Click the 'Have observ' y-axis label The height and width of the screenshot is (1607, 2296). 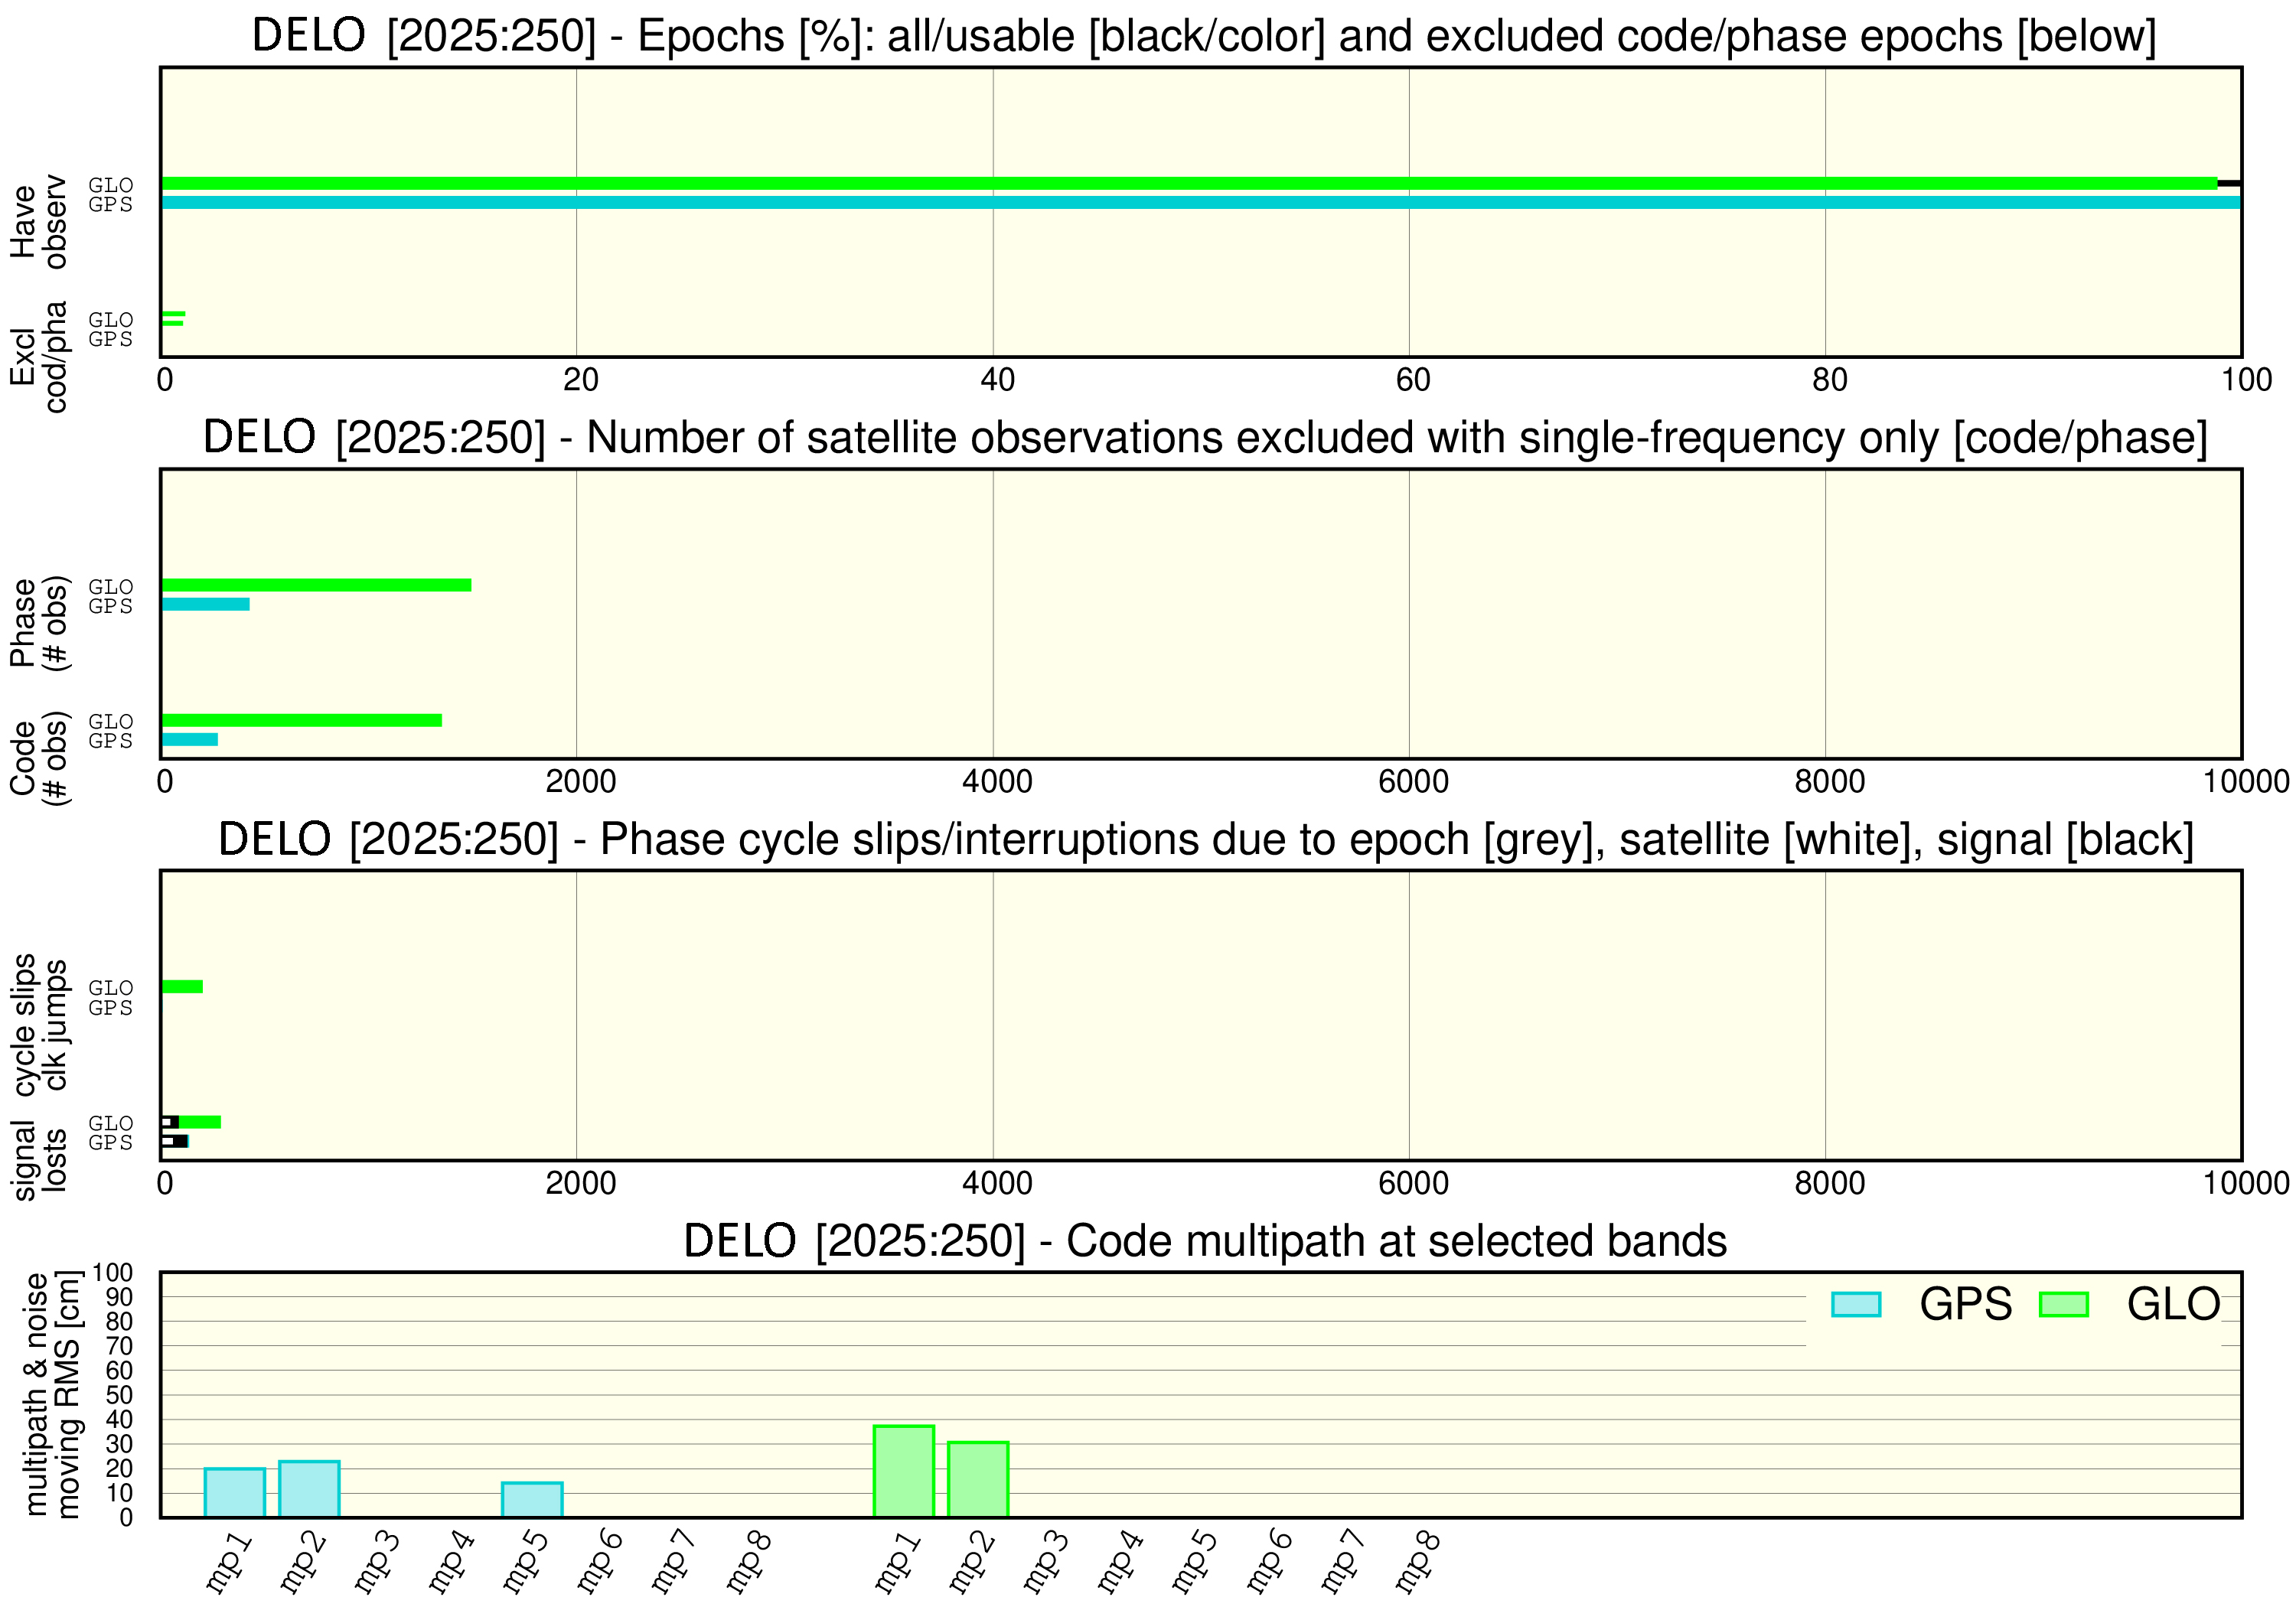click(x=38, y=222)
